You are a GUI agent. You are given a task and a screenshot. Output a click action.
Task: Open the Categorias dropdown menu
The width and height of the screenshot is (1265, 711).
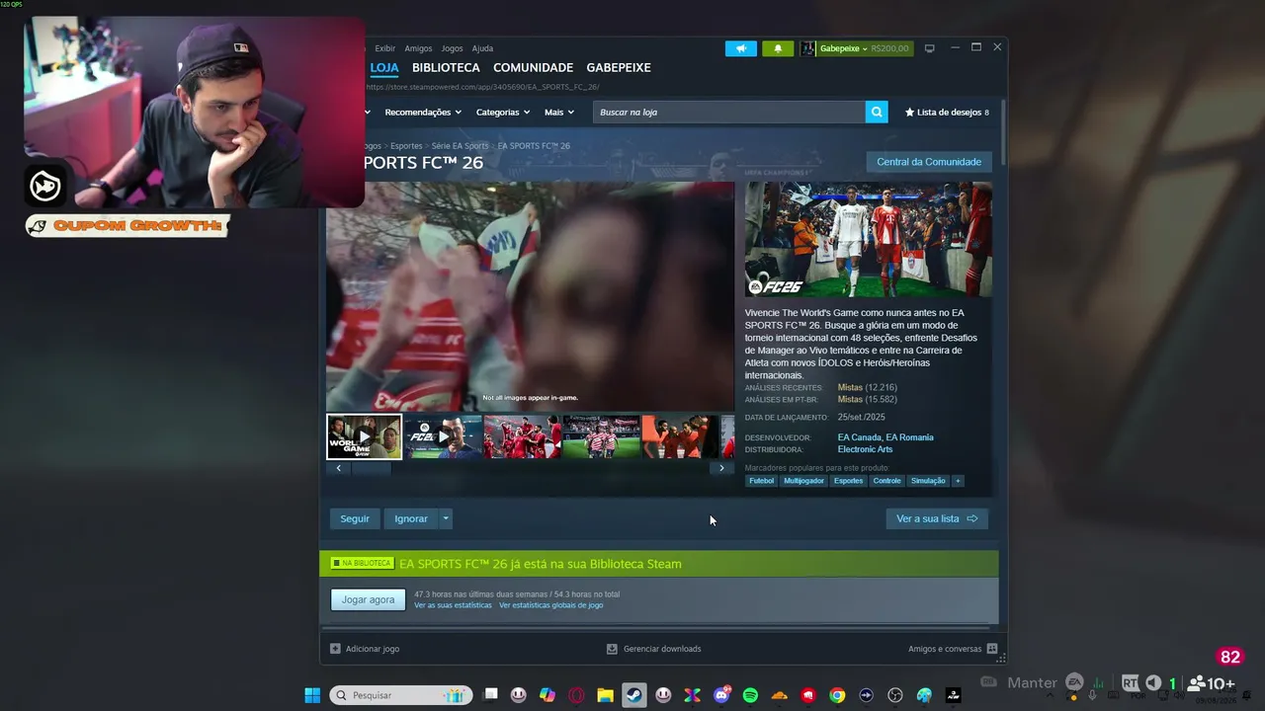coord(503,113)
